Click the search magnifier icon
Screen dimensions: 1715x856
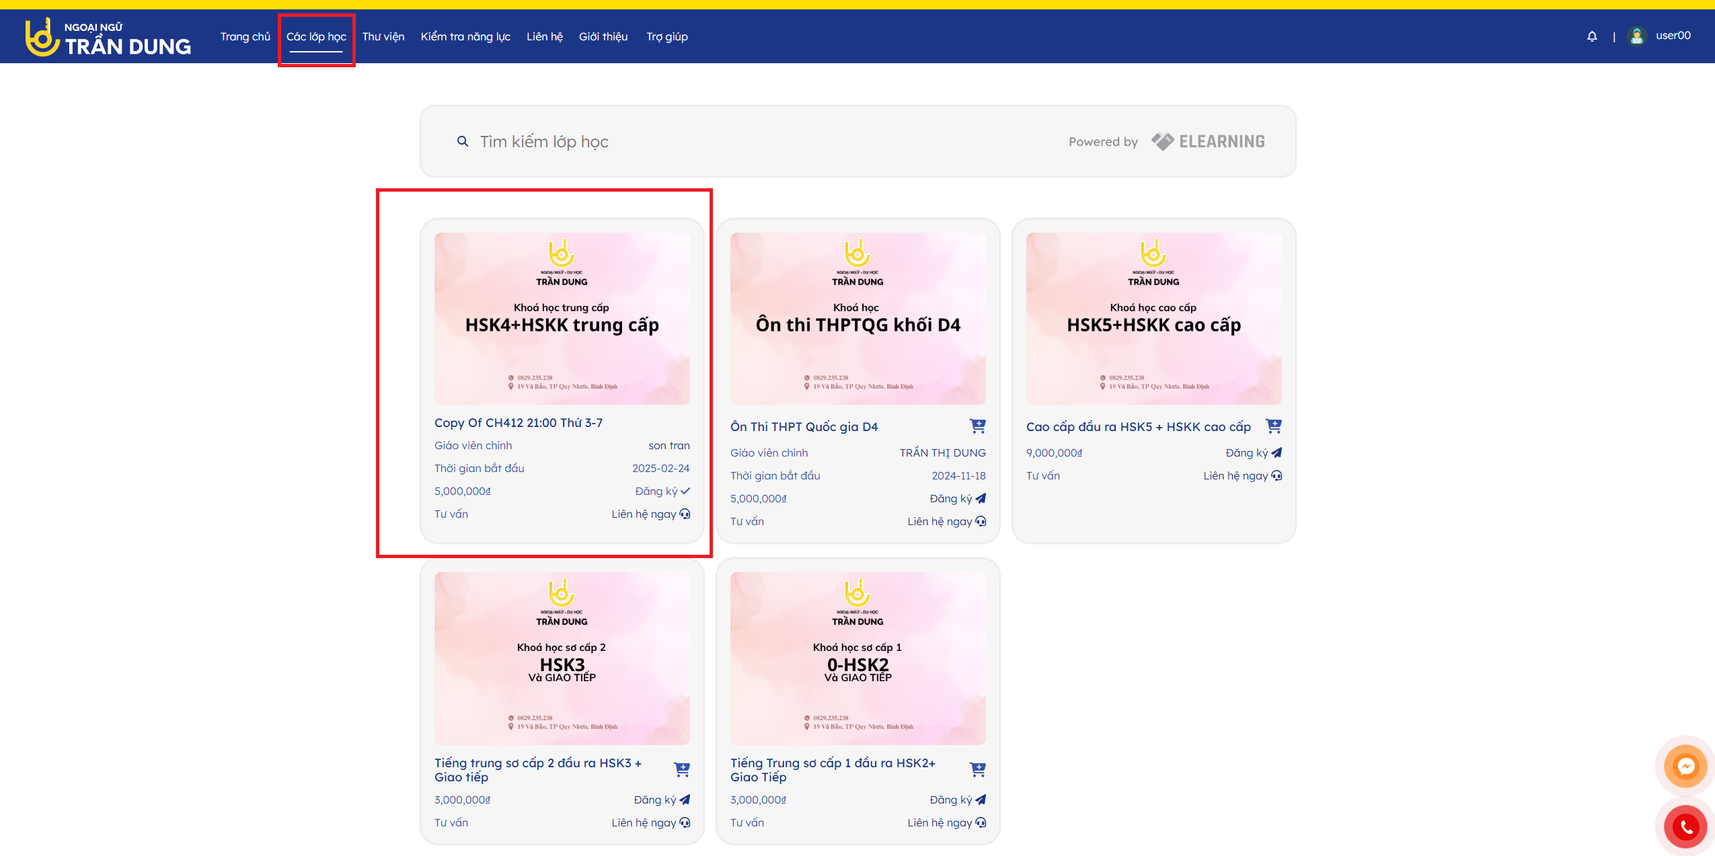463,141
